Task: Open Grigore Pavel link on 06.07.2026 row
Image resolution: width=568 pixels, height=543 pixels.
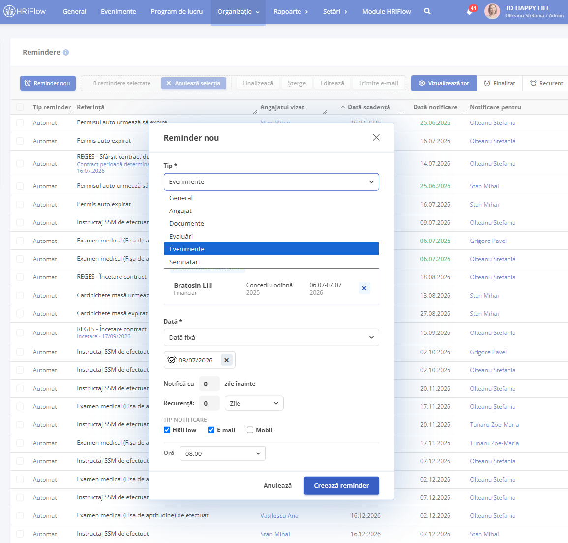Action: pos(488,241)
